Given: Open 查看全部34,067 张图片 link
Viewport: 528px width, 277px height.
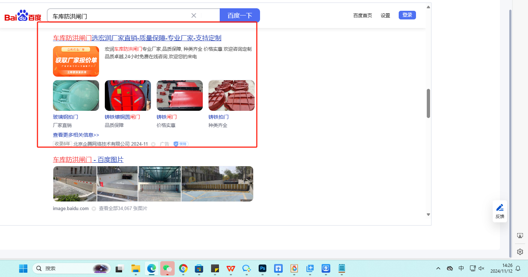Looking at the screenshot, I should pos(123,208).
